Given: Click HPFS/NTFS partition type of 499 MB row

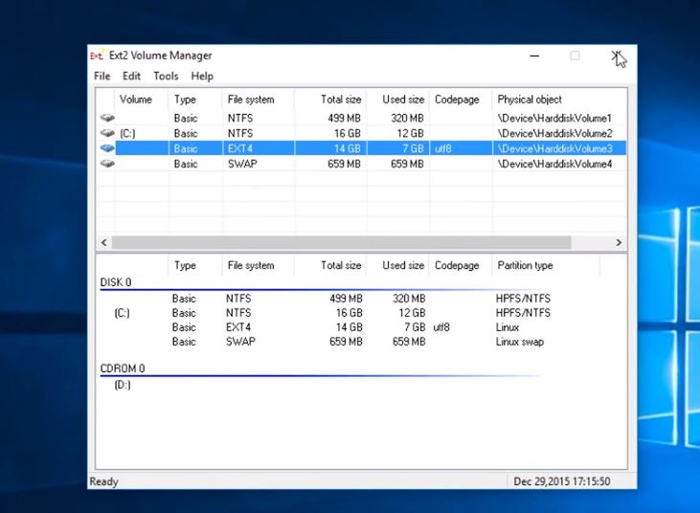Looking at the screenshot, I should coord(523,299).
